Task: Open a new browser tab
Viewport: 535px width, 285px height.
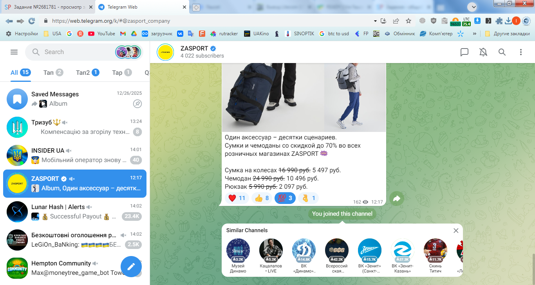Action: [x=196, y=7]
